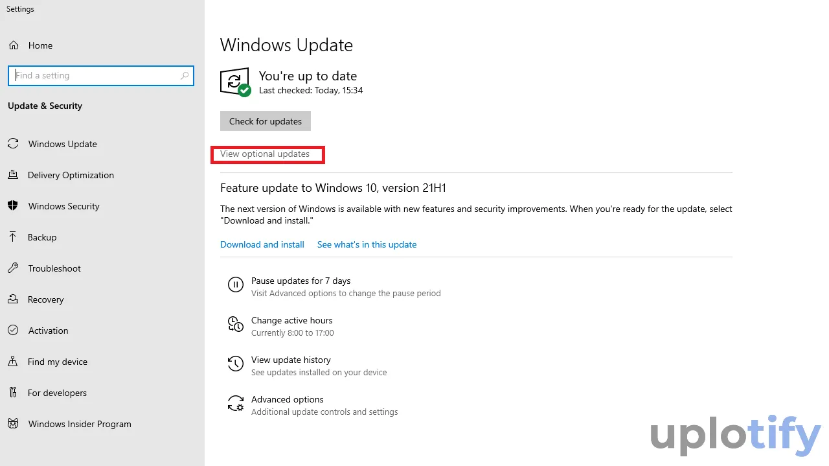The height and width of the screenshot is (466, 829).
Task: Focus the Find a setting search box
Action: coord(101,76)
